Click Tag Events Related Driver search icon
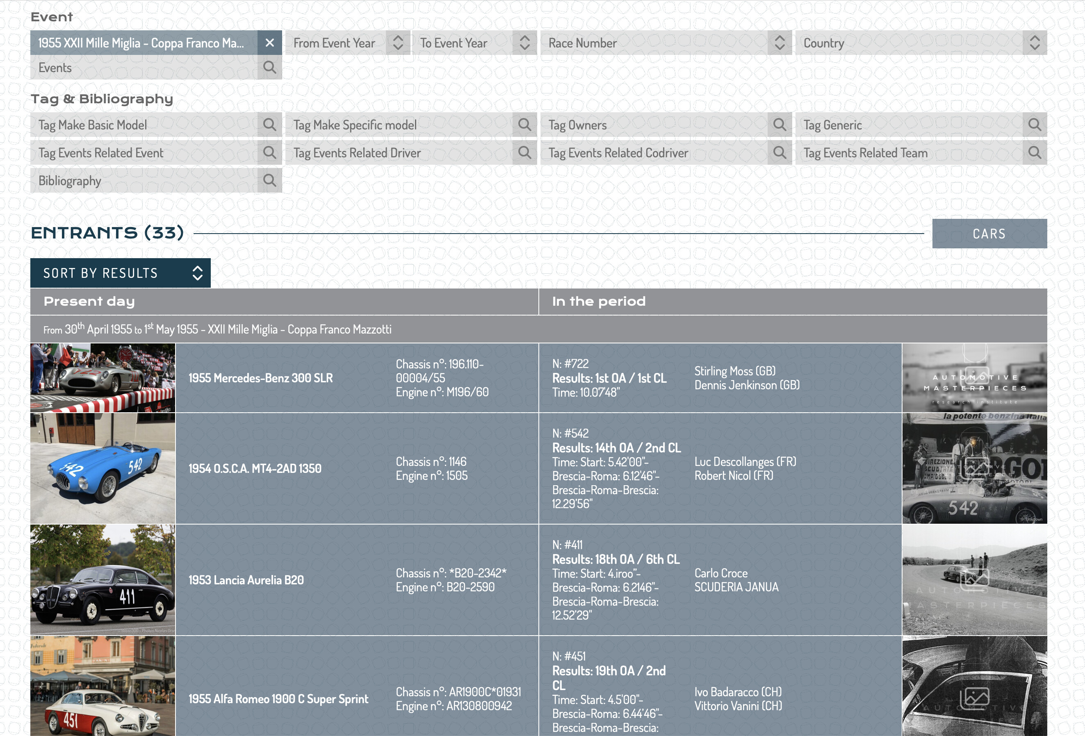Image resolution: width=1085 pixels, height=736 pixels. tap(524, 152)
